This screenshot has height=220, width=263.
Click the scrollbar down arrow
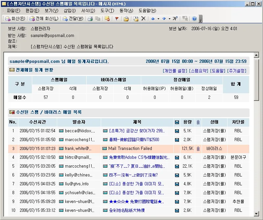256,213
